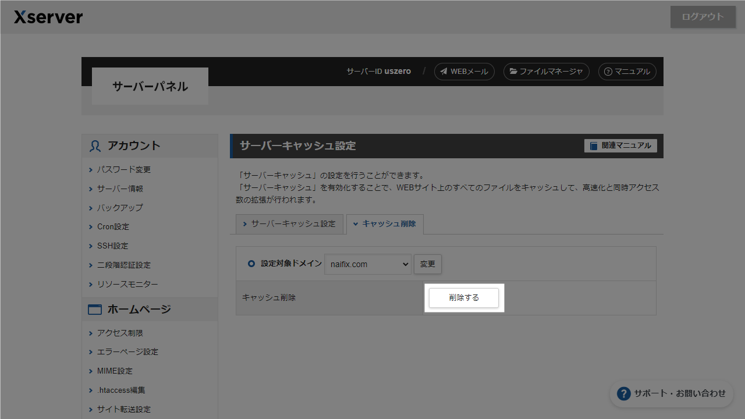Open パスワード変更 in the sidebar
The width and height of the screenshot is (745, 419).
[x=124, y=169]
